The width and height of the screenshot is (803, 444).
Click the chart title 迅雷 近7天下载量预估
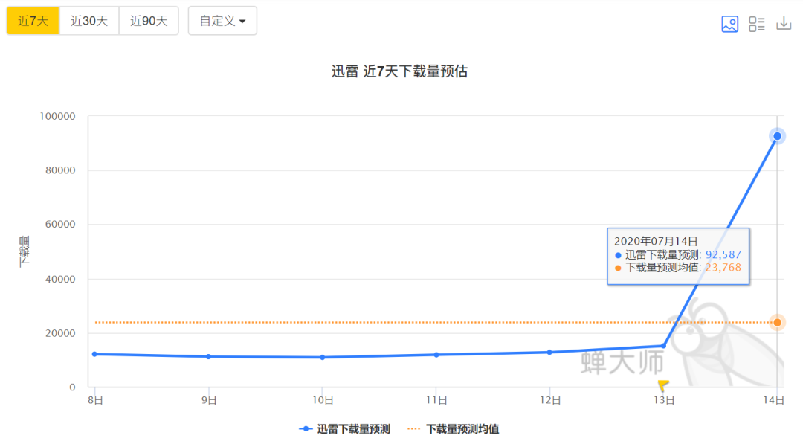(x=399, y=71)
